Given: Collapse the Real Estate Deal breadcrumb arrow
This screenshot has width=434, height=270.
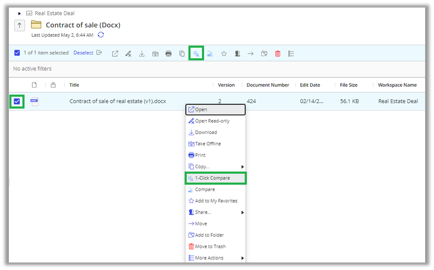Looking at the screenshot, I should click(19, 13).
